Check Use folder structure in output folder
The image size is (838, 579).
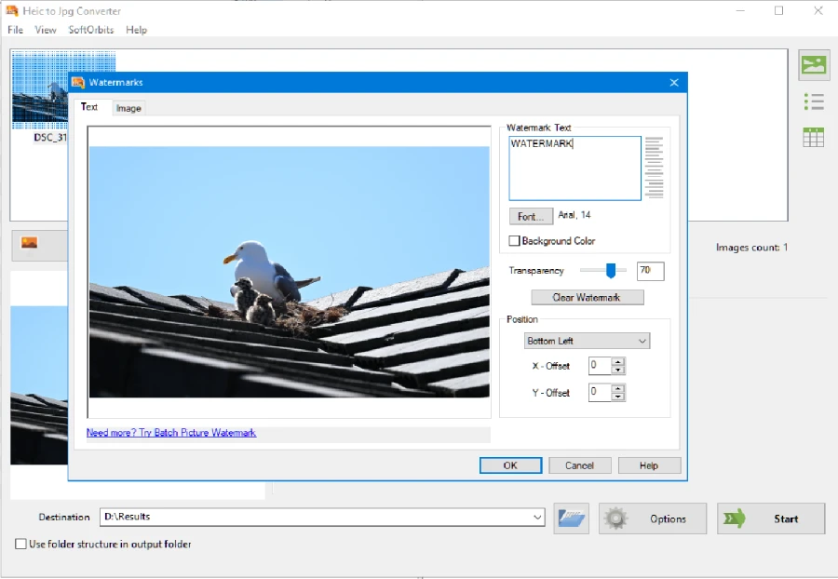[20, 544]
